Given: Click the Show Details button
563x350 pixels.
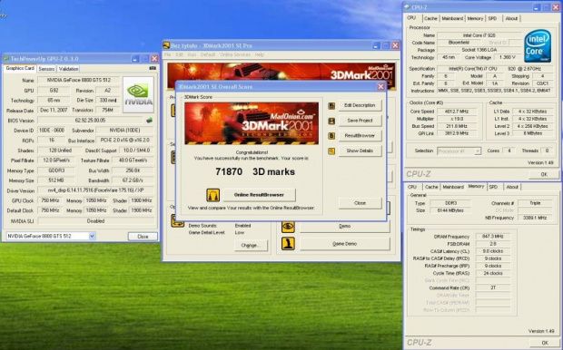Looking at the screenshot, I should point(360,151).
